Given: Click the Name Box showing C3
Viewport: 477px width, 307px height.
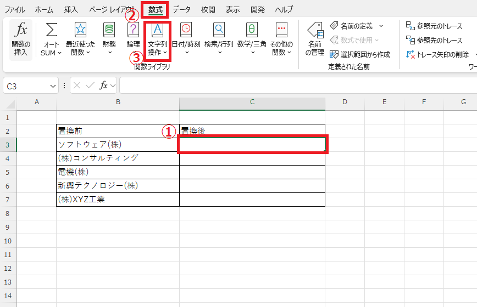Looking at the screenshot, I should 27,87.
